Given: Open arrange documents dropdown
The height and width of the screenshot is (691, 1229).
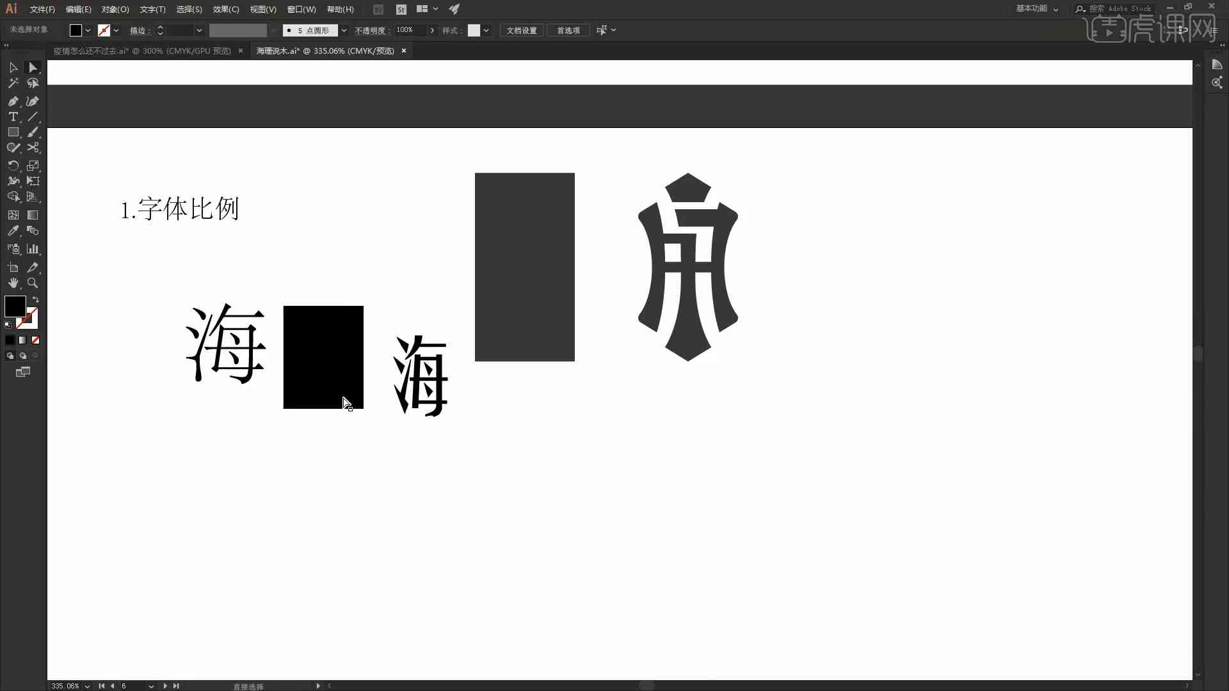Looking at the screenshot, I should pyautogui.click(x=426, y=9).
